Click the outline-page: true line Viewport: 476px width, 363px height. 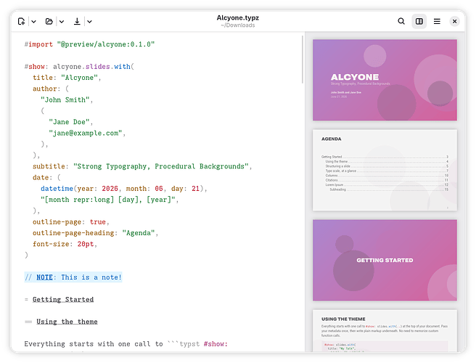coord(70,222)
